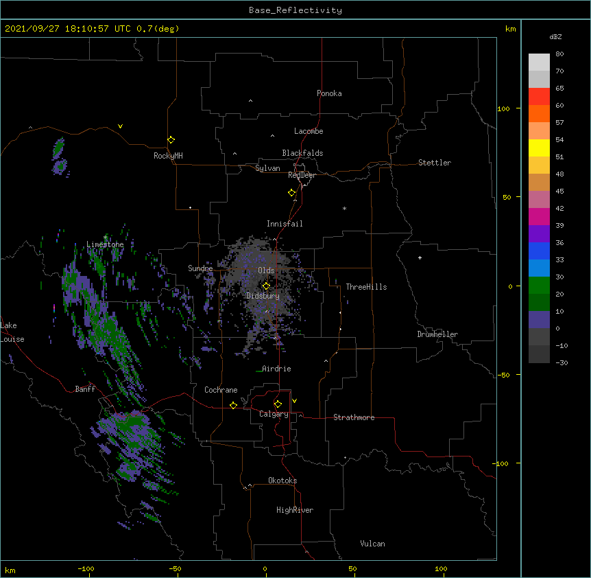The width and height of the screenshot is (591, 578).
Task: Select the yellow diamond marker between Olds and Didsbury
Action: pos(266,286)
